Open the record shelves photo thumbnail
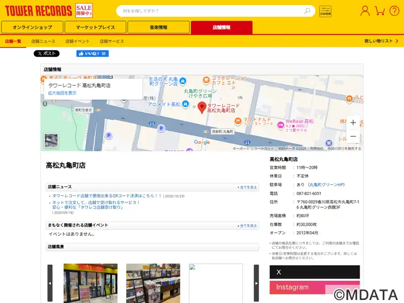The image size is (404, 303). (x=153, y=283)
